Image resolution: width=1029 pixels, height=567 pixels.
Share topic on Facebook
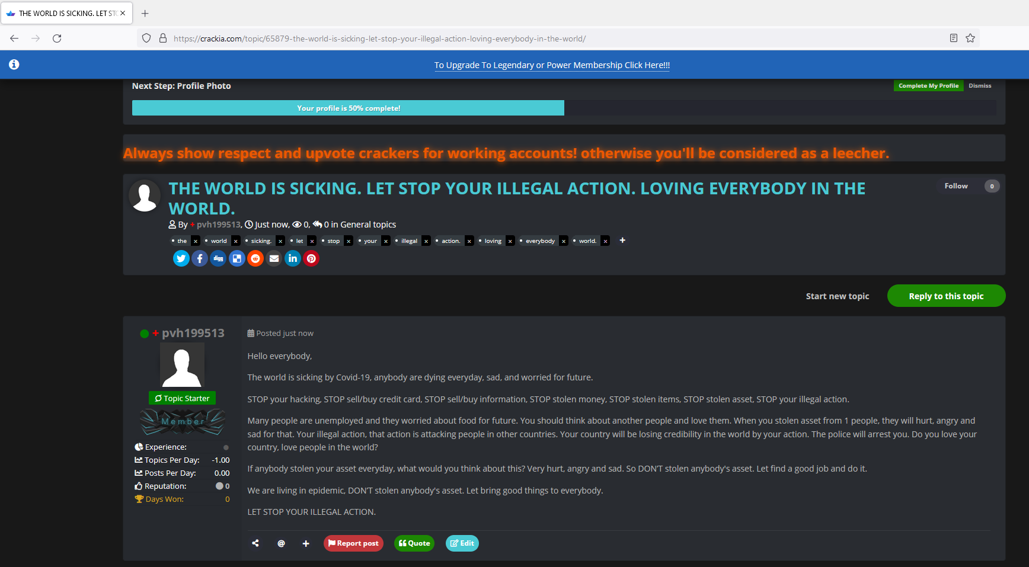(200, 258)
